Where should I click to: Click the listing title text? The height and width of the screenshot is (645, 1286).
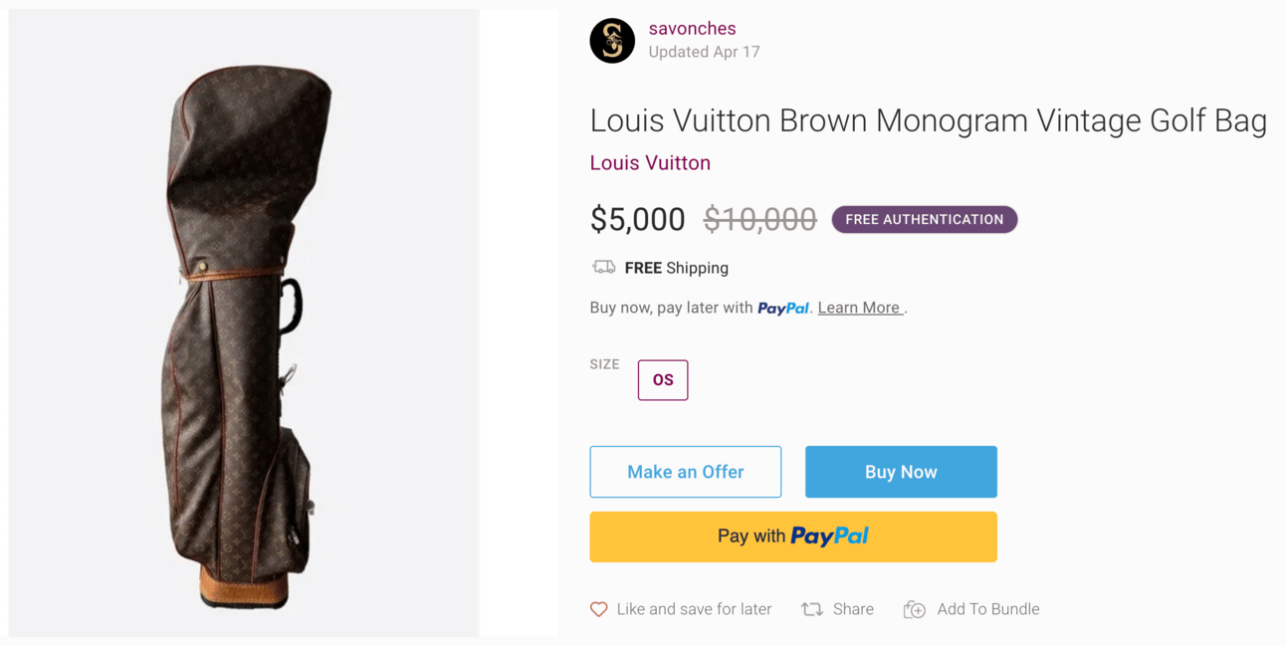(x=928, y=121)
